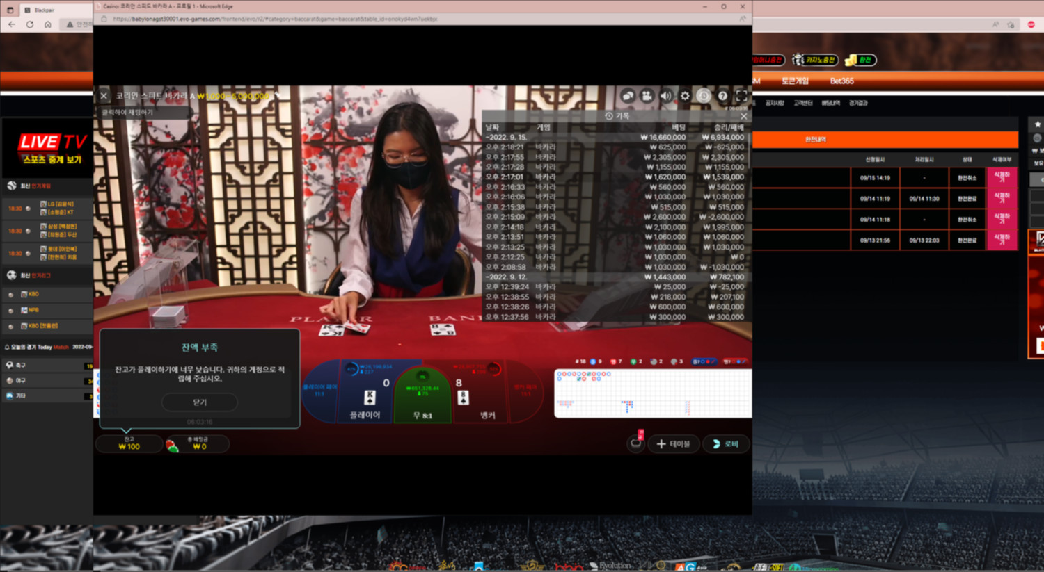
Task: Open the 토큰게임 menu item
Action: click(x=795, y=81)
